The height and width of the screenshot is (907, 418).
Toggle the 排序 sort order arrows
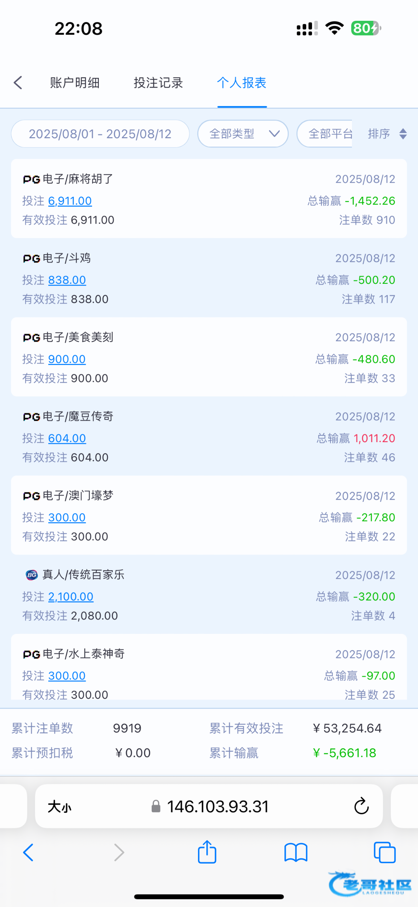(x=403, y=134)
